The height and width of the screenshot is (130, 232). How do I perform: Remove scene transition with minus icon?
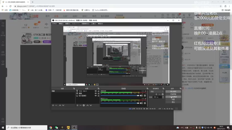159,94
